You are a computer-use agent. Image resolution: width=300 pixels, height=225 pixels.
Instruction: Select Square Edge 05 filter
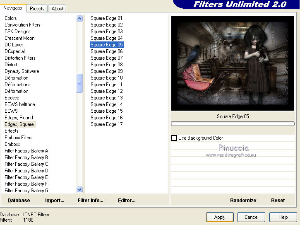[x=107, y=45]
